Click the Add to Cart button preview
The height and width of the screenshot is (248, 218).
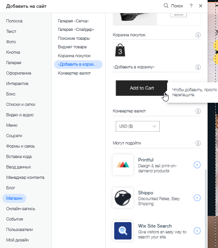(142, 88)
